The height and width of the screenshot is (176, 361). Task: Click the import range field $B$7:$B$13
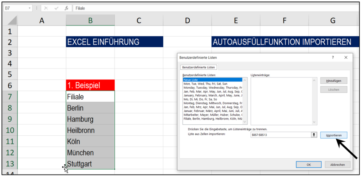coord(281,135)
